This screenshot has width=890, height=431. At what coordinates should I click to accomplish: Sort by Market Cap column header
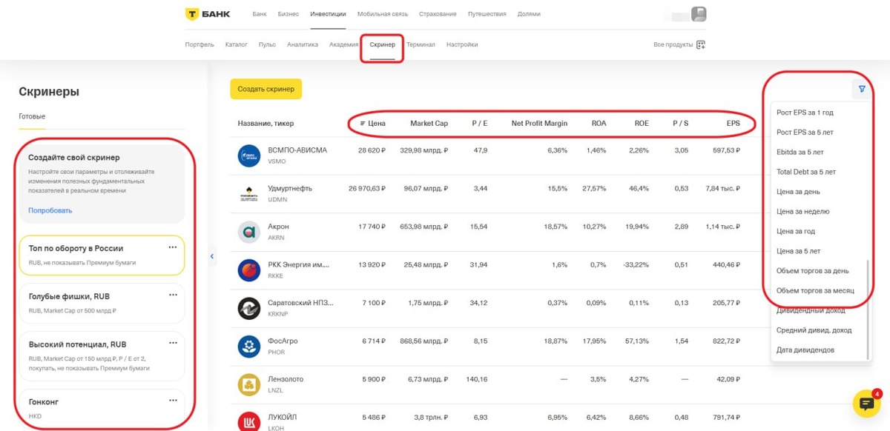429,124
